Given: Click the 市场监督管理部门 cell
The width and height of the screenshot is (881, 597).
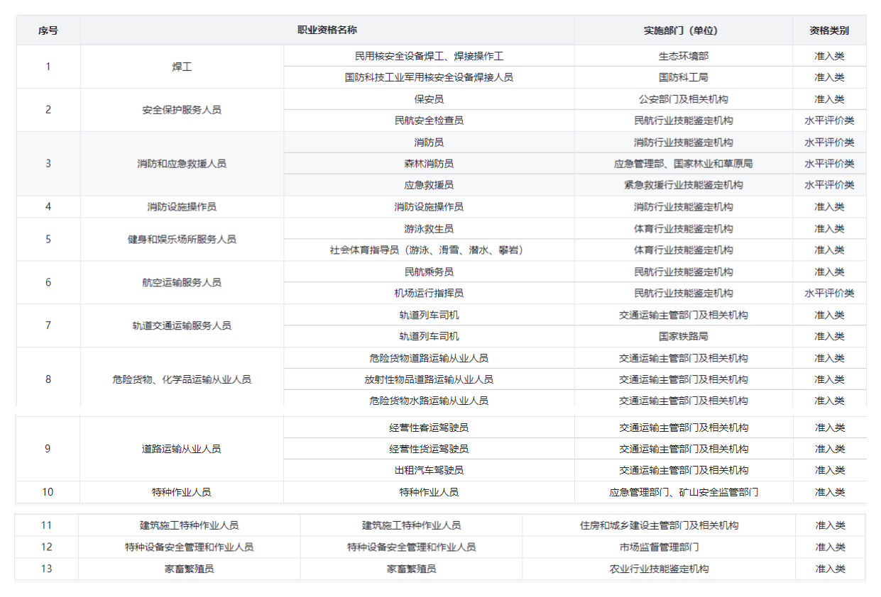Looking at the screenshot, I should 659,547.
